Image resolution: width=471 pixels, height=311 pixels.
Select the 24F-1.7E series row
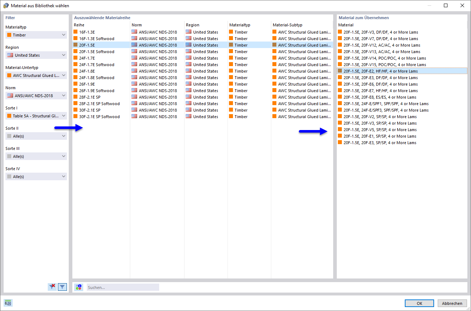(203, 58)
